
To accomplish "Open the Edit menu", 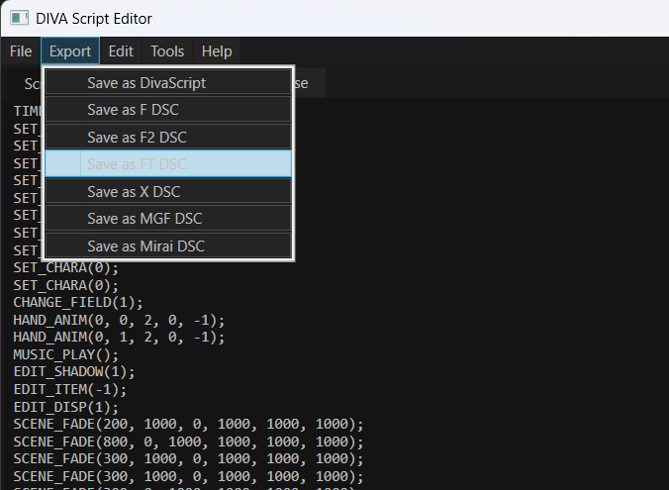I will coord(121,51).
